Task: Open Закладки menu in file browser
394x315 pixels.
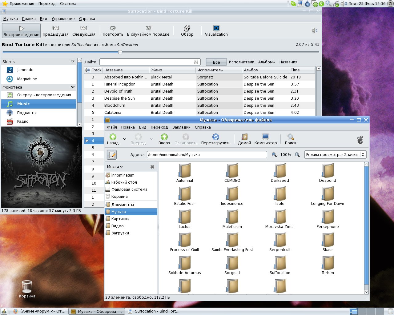Action: click(x=181, y=127)
